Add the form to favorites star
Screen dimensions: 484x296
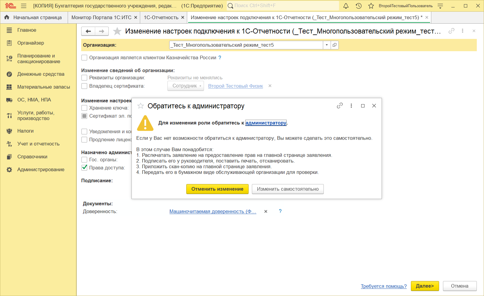117,31
